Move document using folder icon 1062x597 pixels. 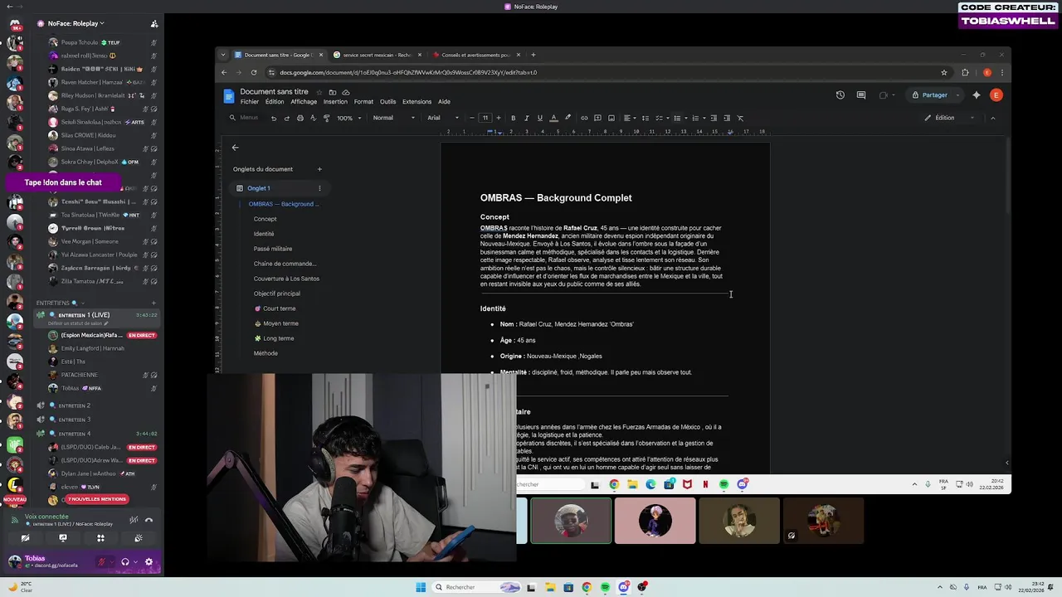pyautogui.click(x=332, y=92)
